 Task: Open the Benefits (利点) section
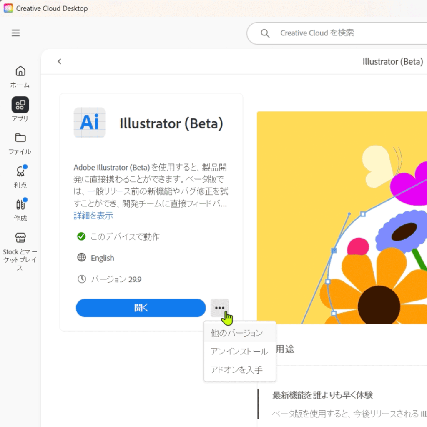pos(20,177)
